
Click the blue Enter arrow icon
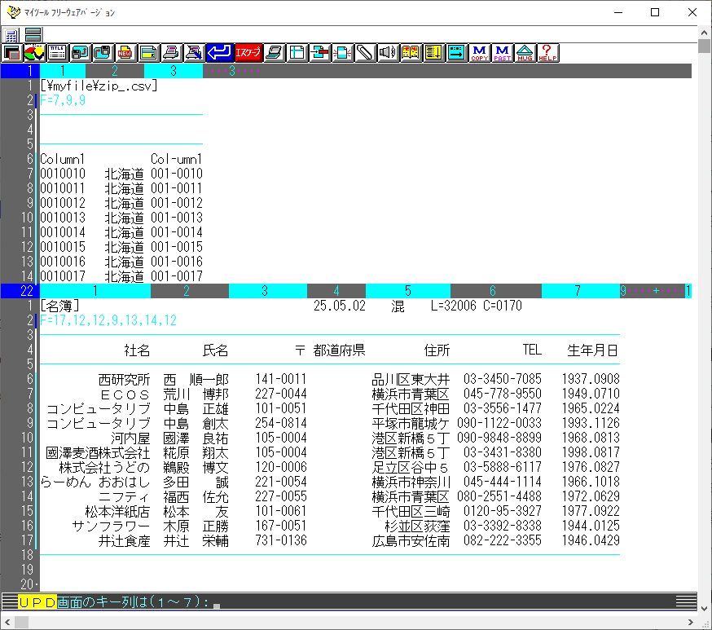point(218,53)
